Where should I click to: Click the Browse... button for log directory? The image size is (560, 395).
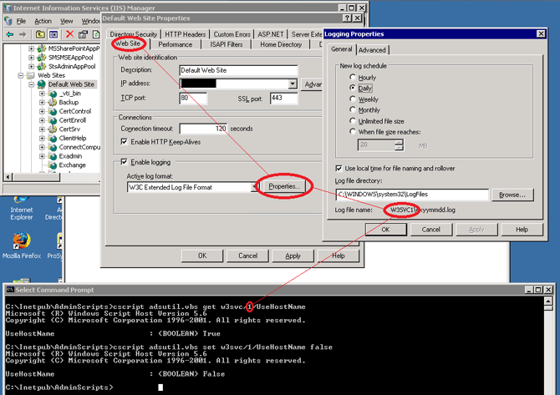pyautogui.click(x=512, y=195)
